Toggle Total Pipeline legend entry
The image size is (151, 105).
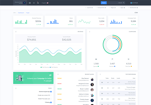coord(54,67)
